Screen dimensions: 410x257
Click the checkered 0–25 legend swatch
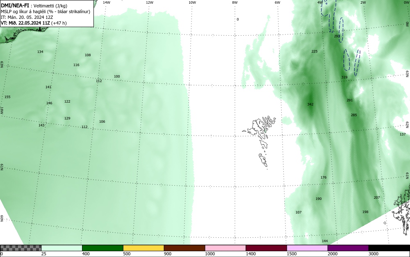coord(20,248)
